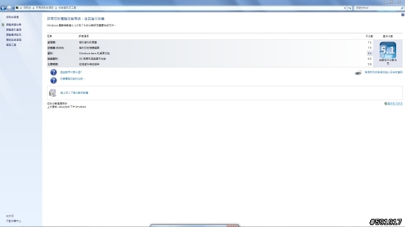Select the first breadcrumb segment, Control Panel

27,8
